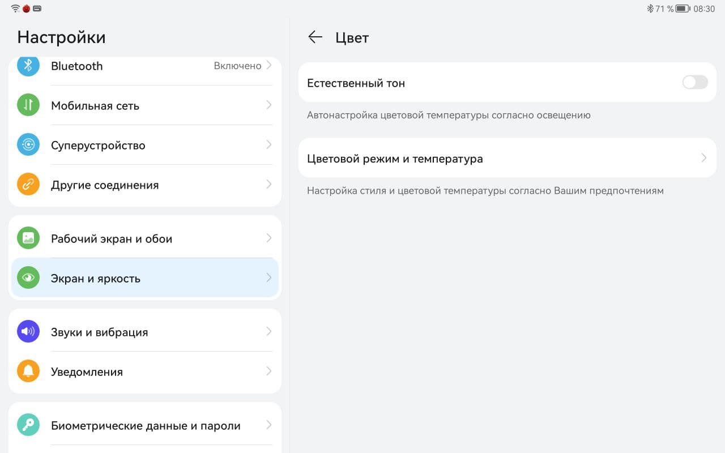Enable the Естественный тон switch
The image size is (725, 453).
pyautogui.click(x=695, y=83)
